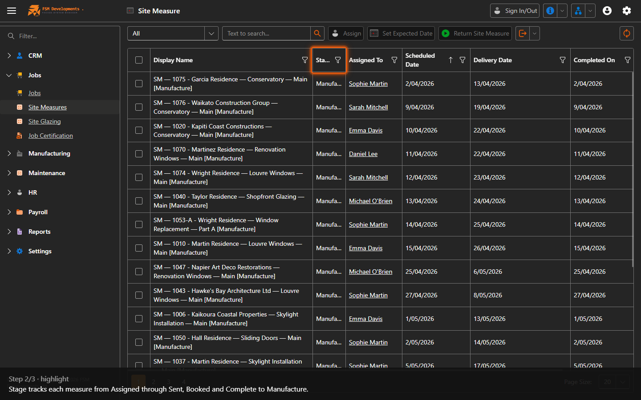Open the user account profile icon
The image size is (641, 400).
[607, 11]
